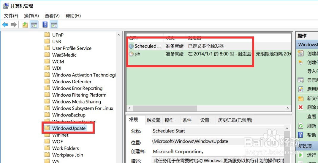Click the create basic task icon in actions pane
Image resolution: width=318 pixels, height=163 pixels.
pyautogui.click(x=300, y=53)
